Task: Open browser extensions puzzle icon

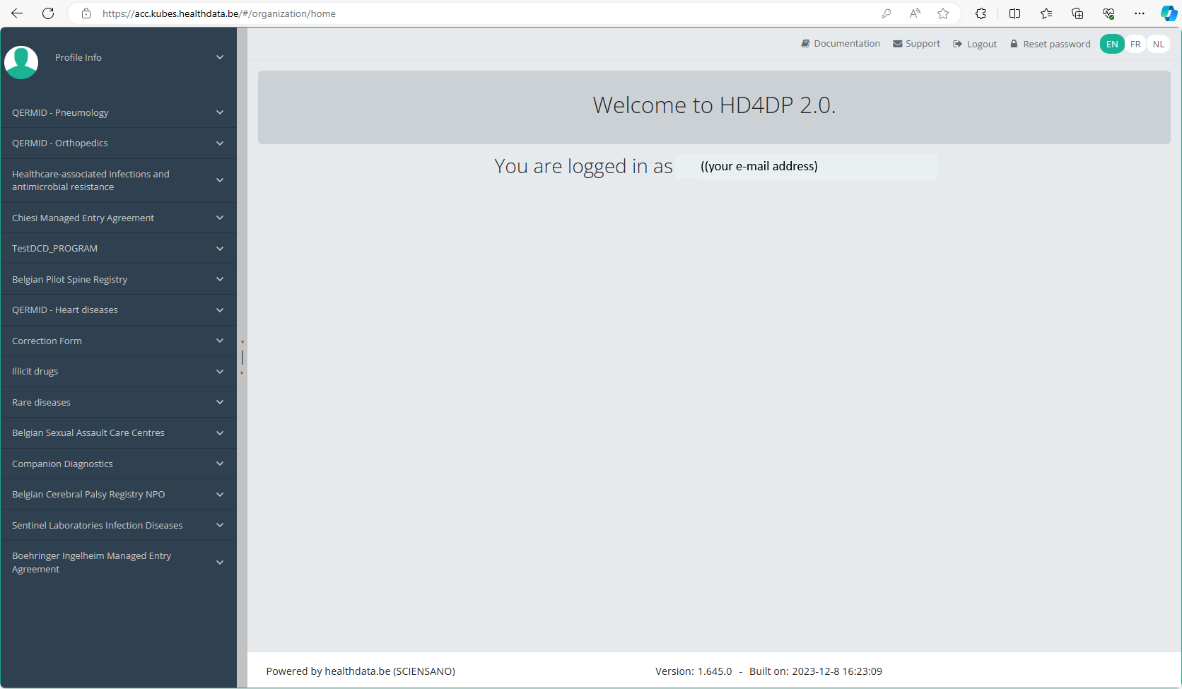Action: [x=981, y=13]
